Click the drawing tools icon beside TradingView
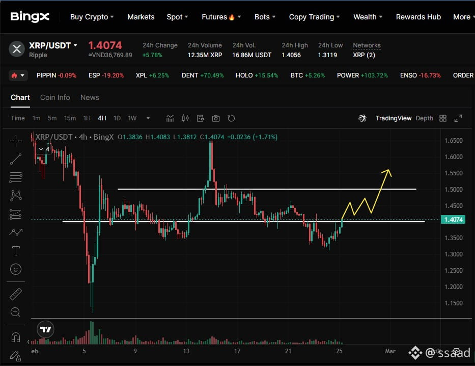 pos(362,118)
